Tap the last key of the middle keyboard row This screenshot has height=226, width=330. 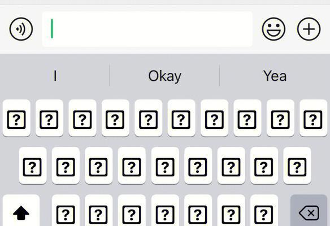pos(297,166)
